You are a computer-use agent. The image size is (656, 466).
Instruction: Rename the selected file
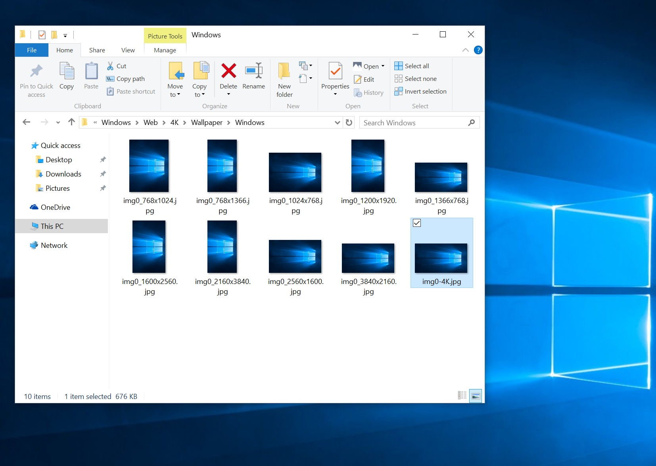point(253,76)
